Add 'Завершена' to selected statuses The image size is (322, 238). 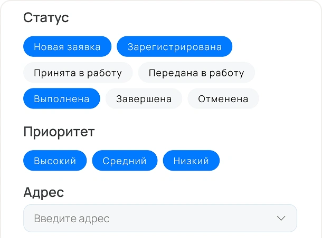pos(144,98)
